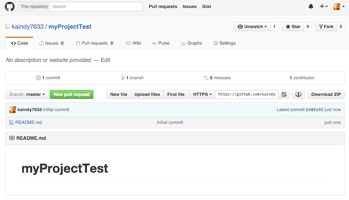Open the create new plus menu
Screen dimensions: 349x200
pos(323,7)
